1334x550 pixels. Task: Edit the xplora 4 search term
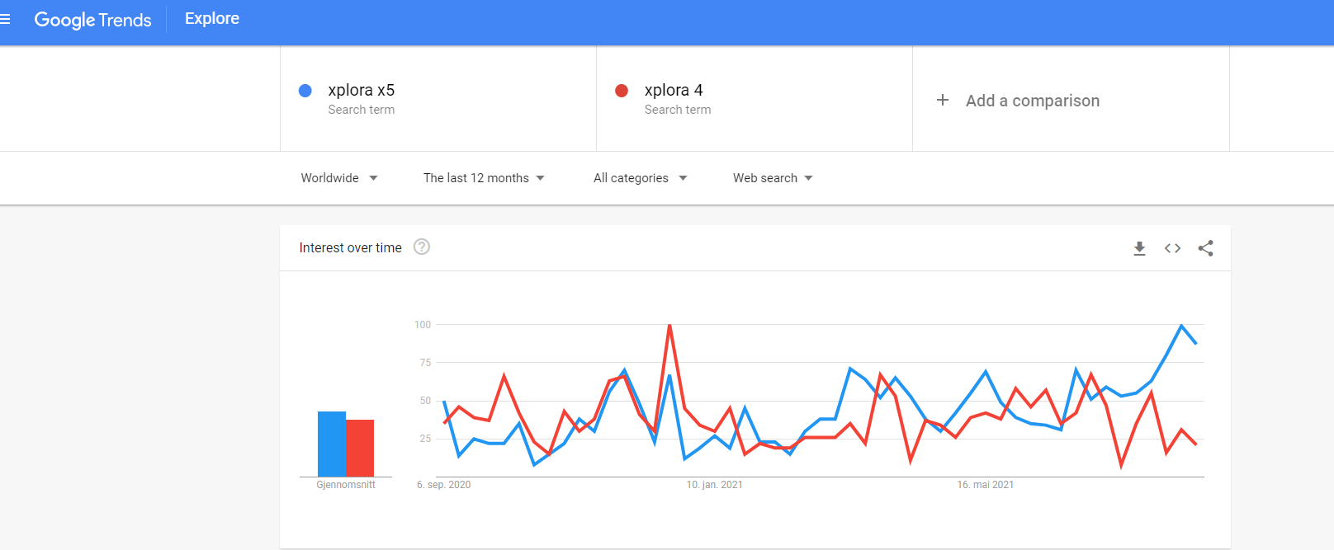point(674,90)
